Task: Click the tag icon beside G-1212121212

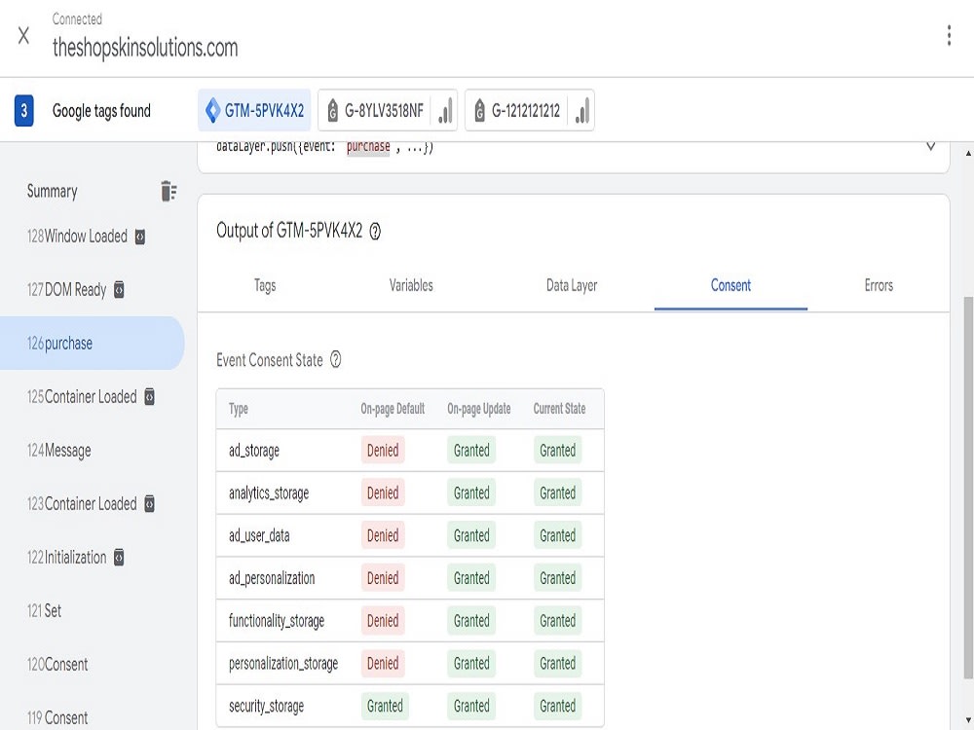Action: coord(479,111)
